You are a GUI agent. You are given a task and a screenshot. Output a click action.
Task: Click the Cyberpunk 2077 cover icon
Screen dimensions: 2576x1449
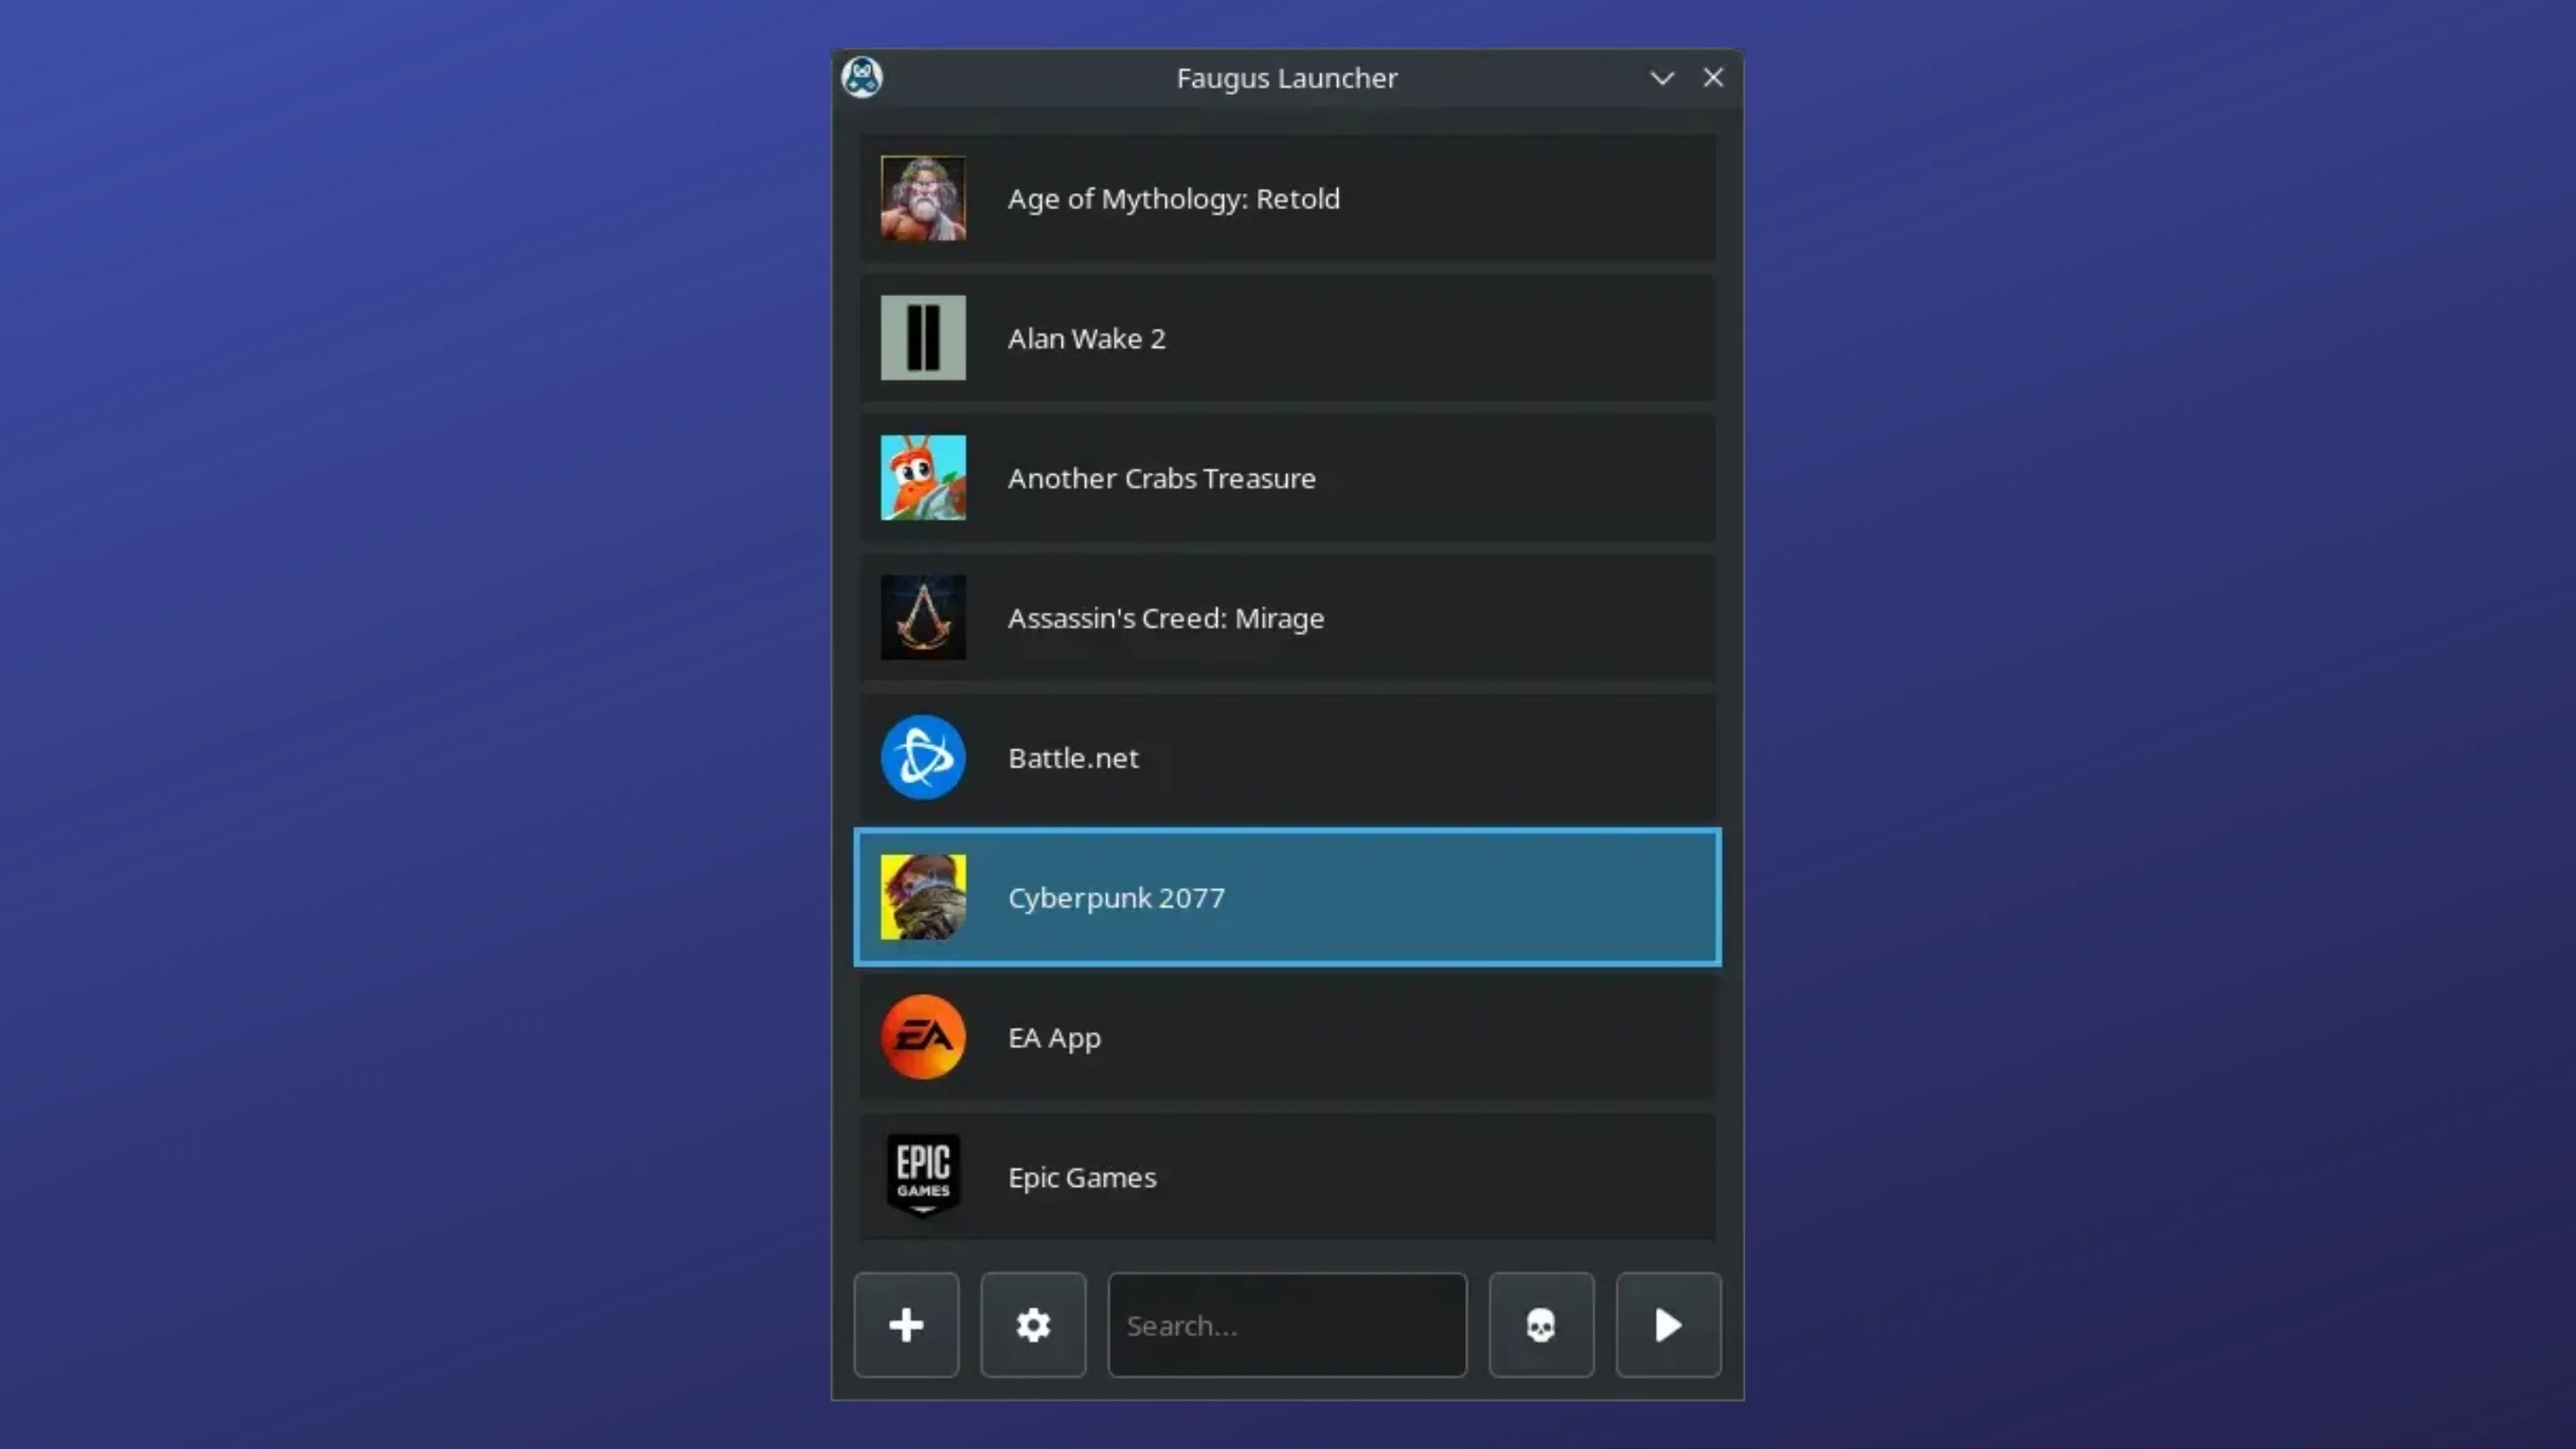pyautogui.click(x=923, y=897)
